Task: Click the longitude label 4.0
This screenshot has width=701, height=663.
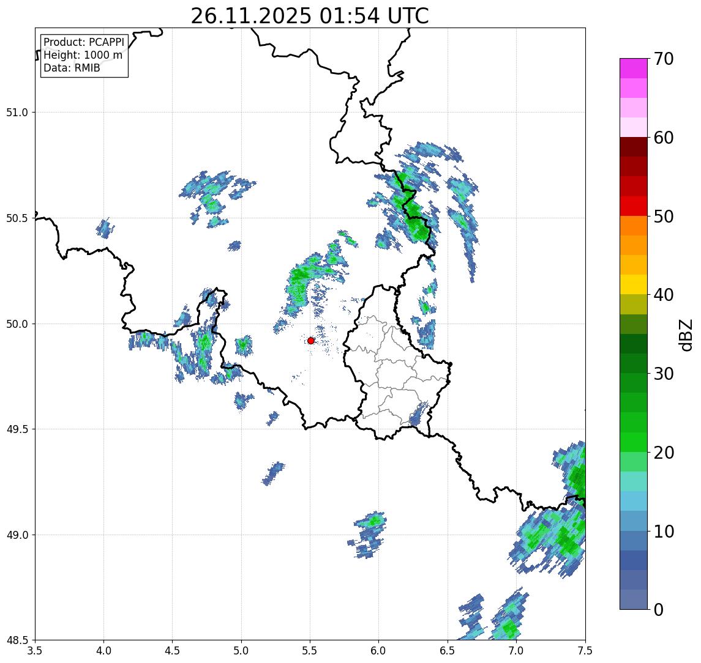Action: (x=103, y=650)
